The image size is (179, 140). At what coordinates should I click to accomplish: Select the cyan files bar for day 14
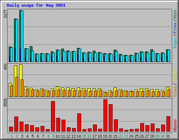click(80, 55)
